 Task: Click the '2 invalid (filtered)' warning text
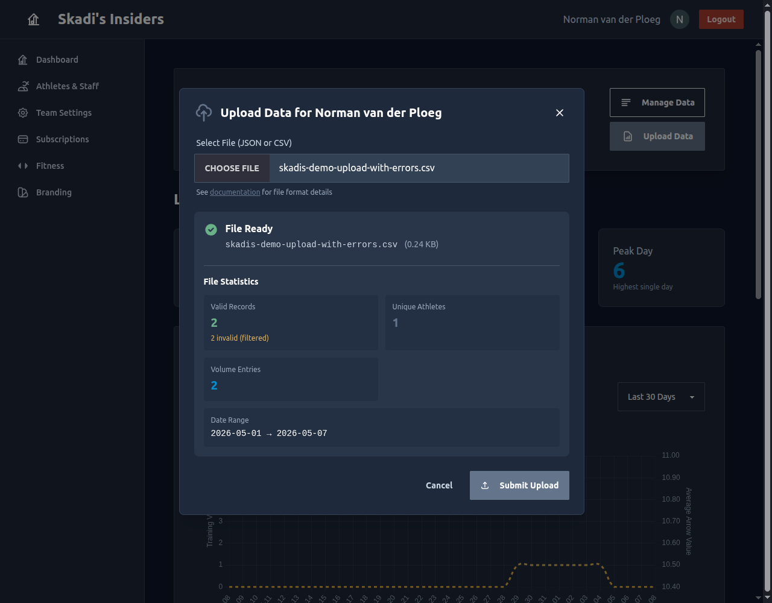pyautogui.click(x=240, y=338)
